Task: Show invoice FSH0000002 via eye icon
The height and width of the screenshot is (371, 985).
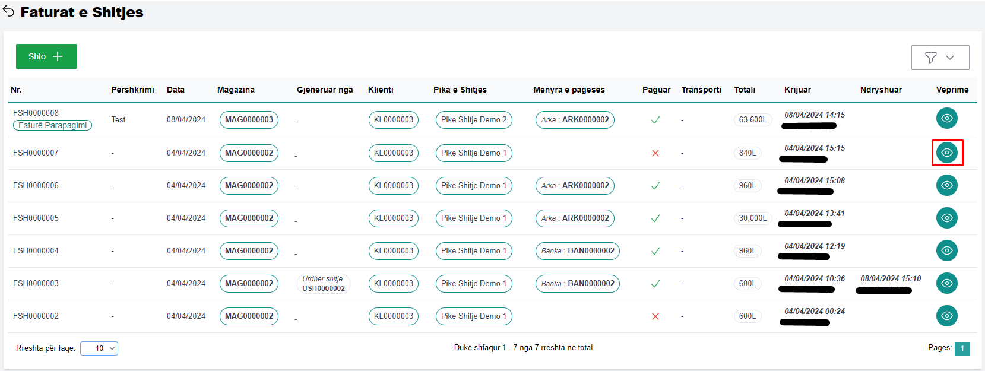Action: [x=946, y=316]
